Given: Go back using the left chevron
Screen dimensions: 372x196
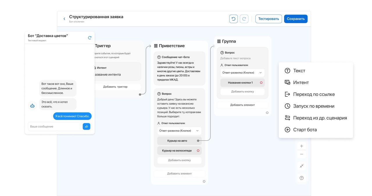Looking at the screenshot, I should pos(65,19).
